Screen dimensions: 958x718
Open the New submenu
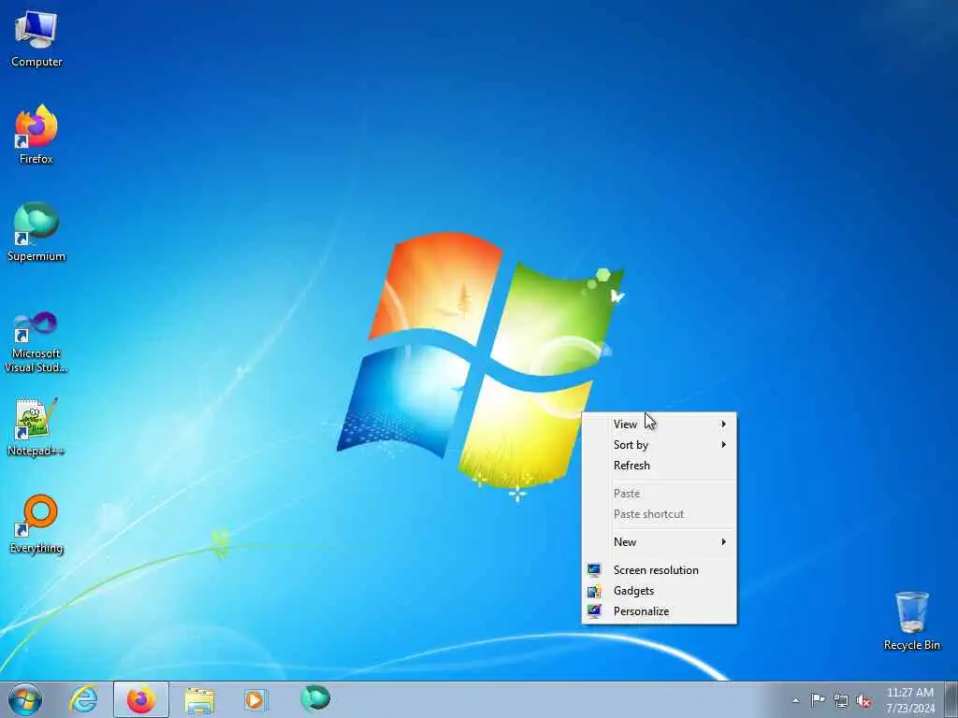pos(660,541)
